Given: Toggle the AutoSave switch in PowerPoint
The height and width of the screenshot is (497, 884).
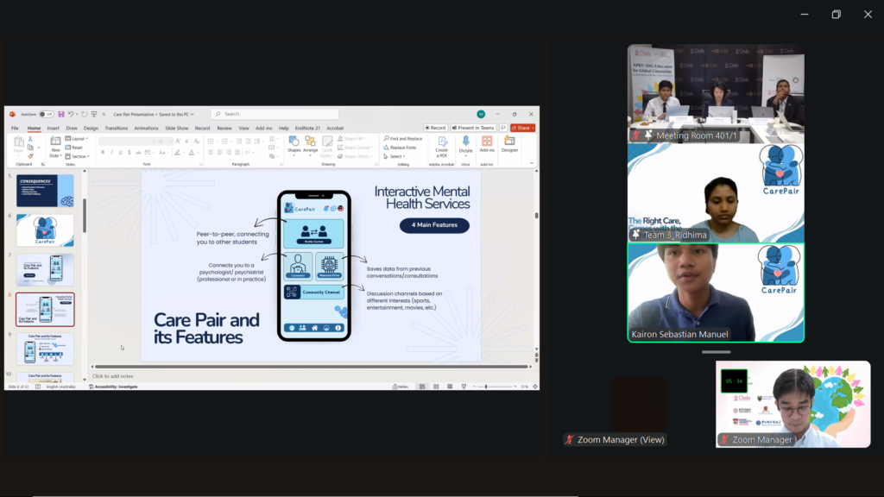Looking at the screenshot, I should pyautogui.click(x=47, y=115).
